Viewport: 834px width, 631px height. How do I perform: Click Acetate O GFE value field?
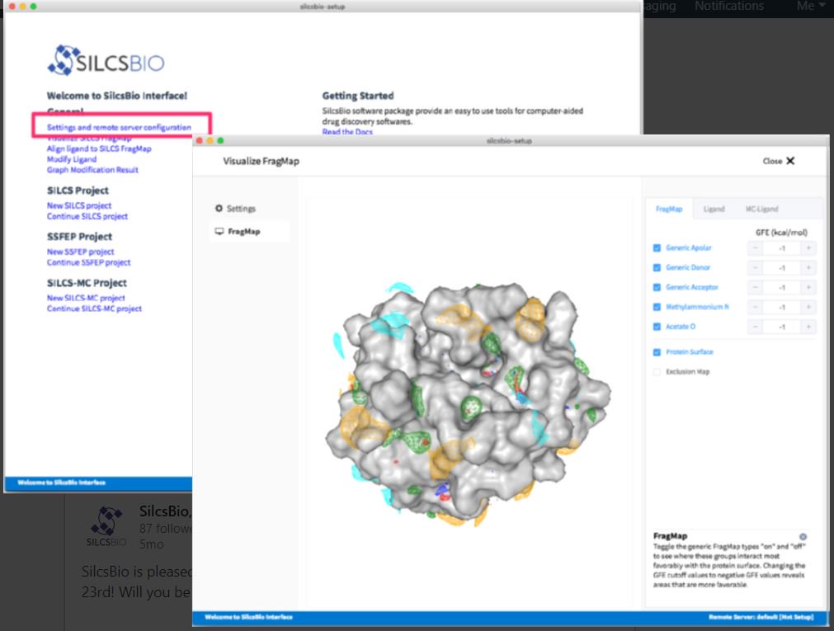coord(781,327)
